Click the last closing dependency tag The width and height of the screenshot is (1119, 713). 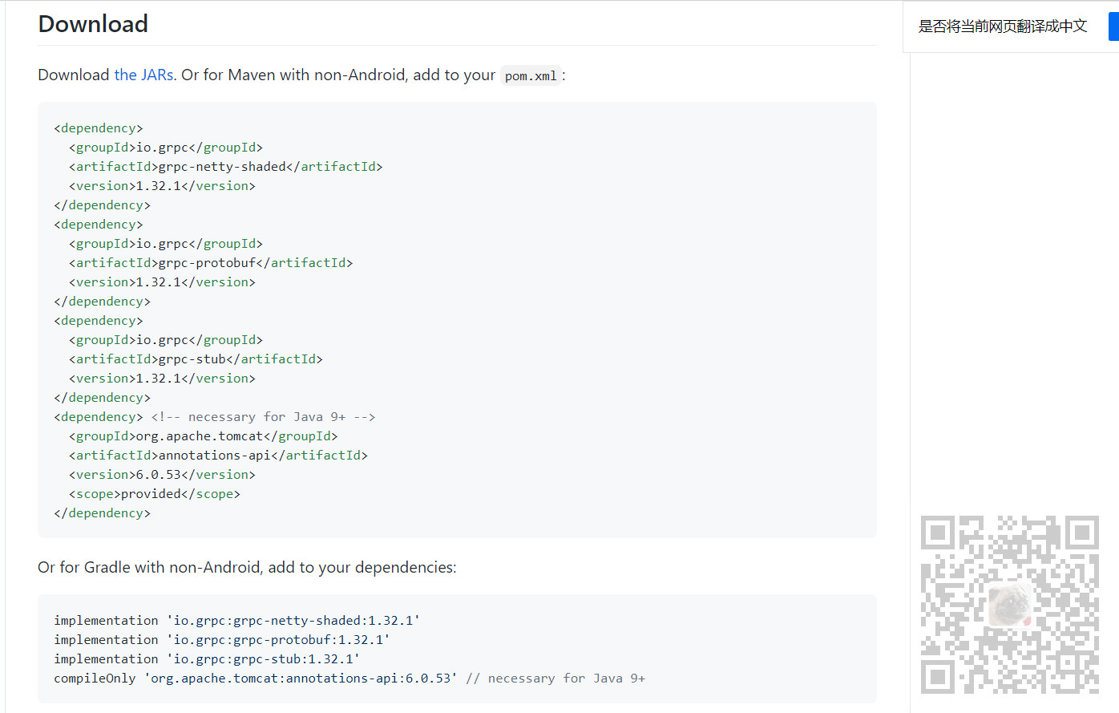(x=103, y=513)
